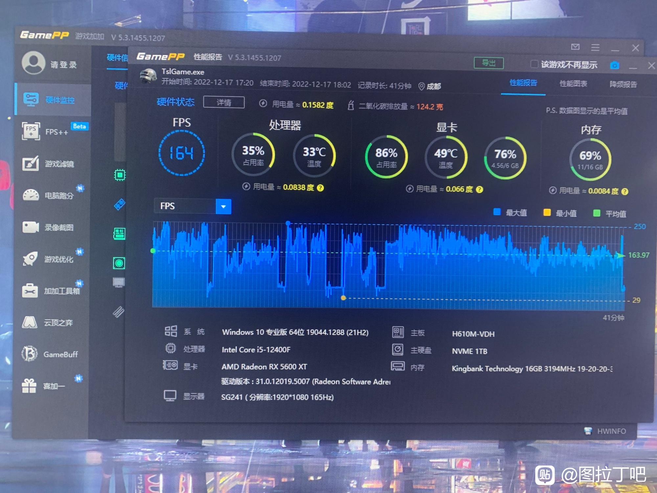
Task: Click the SG241 display info text
Action: click(x=277, y=397)
